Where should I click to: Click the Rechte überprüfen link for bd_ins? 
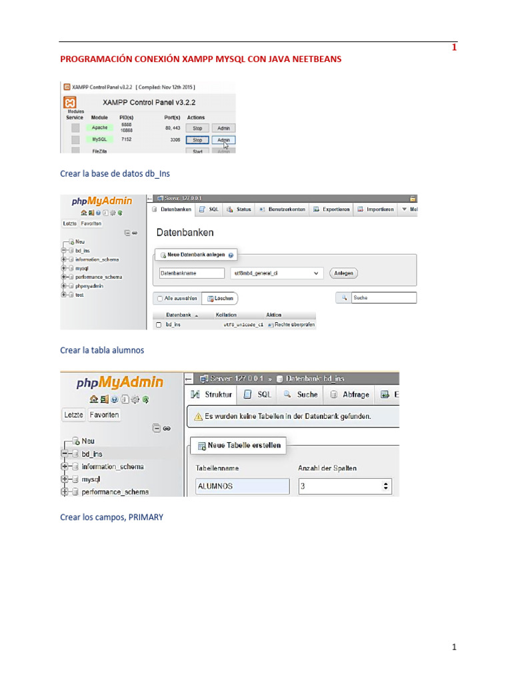pos(291,325)
